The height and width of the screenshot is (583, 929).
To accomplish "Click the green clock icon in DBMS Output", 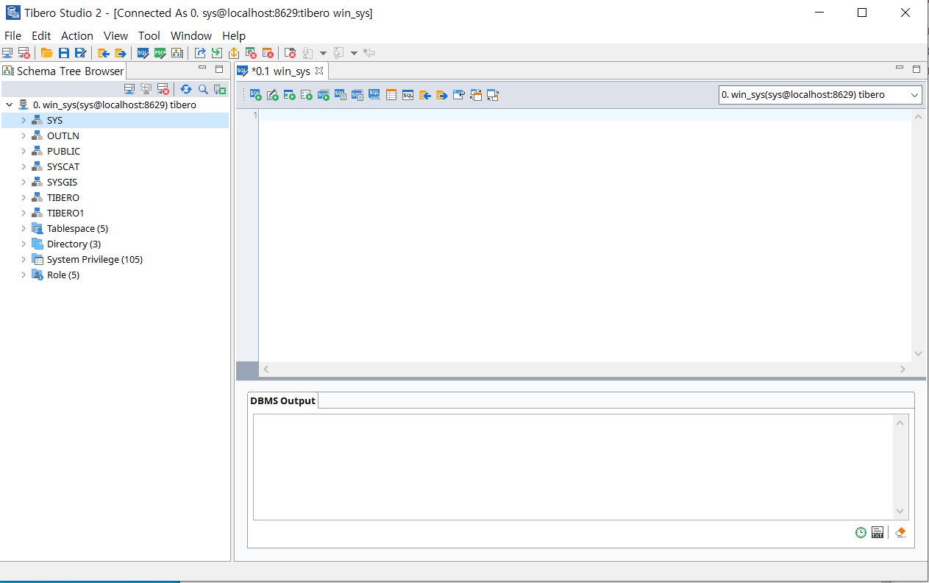I will click(861, 532).
